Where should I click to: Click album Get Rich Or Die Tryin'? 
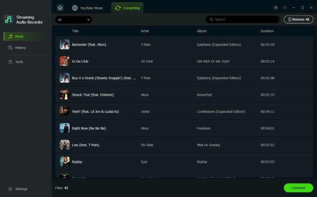pyautogui.click(x=213, y=61)
